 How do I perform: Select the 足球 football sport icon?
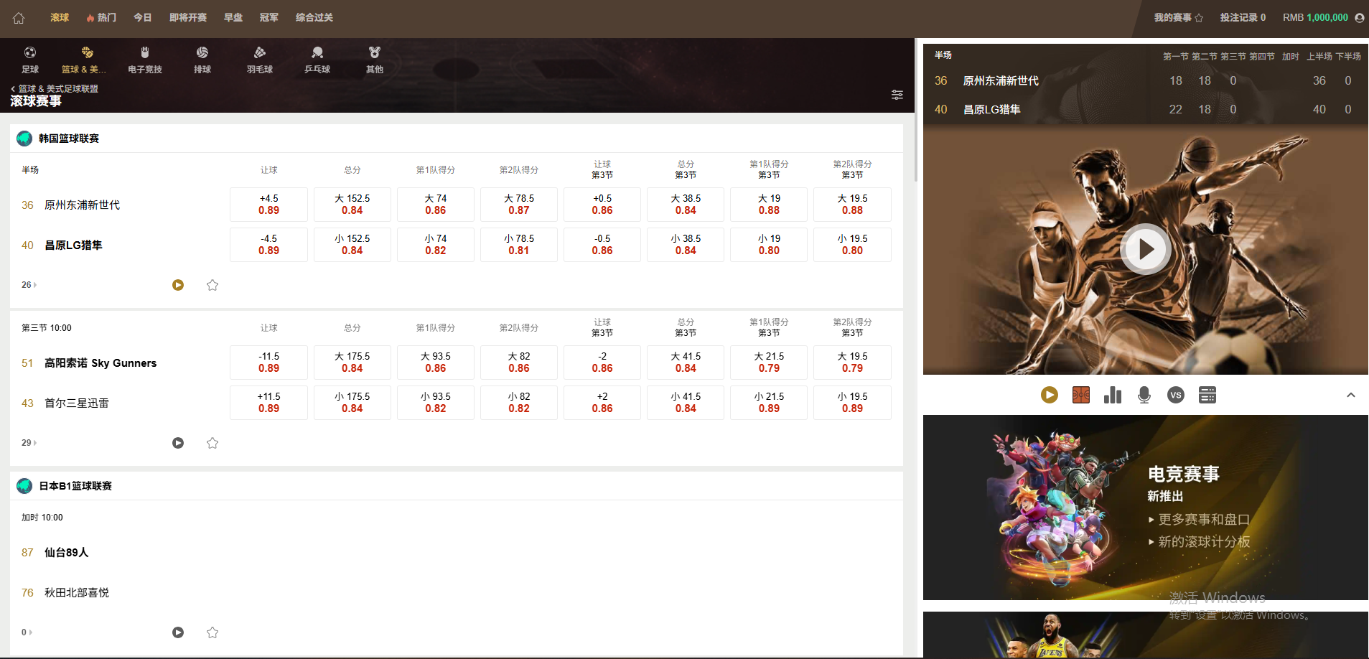click(x=30, y=59)
